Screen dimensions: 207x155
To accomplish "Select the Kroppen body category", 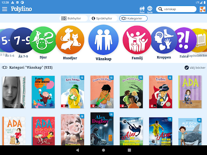I will (164, 40).
